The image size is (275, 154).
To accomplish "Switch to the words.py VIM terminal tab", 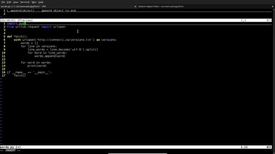I will pos(68,6).
